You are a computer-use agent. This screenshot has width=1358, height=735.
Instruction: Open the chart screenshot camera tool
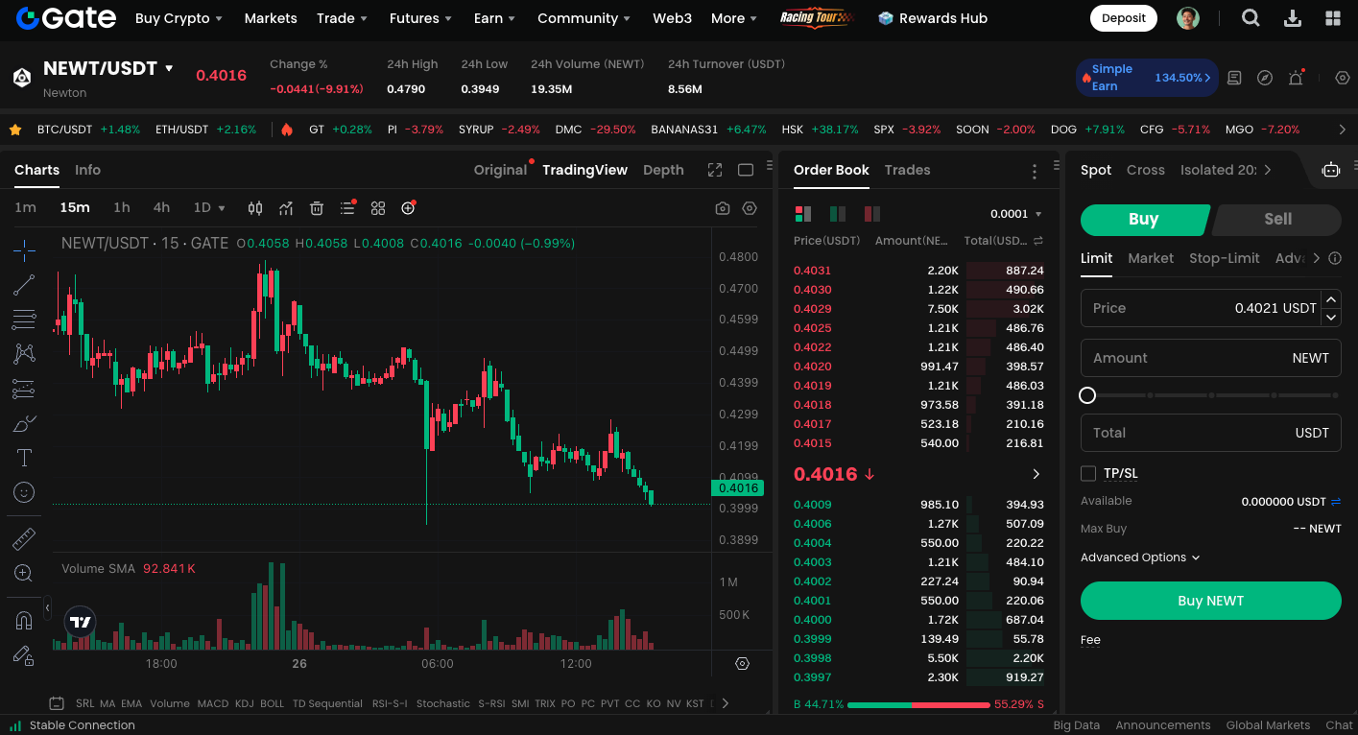tap(723, 208)
